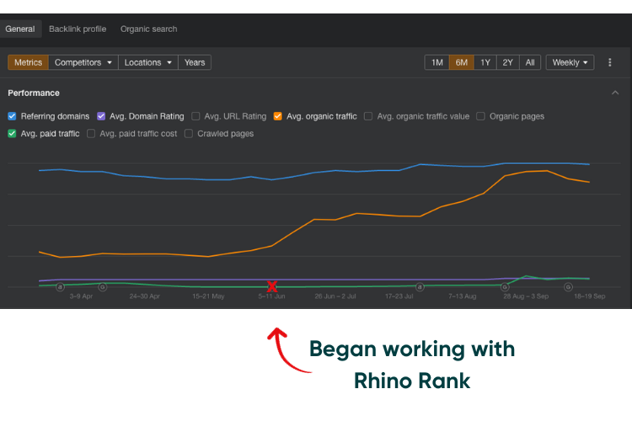Set the time range to 1M

437,62
